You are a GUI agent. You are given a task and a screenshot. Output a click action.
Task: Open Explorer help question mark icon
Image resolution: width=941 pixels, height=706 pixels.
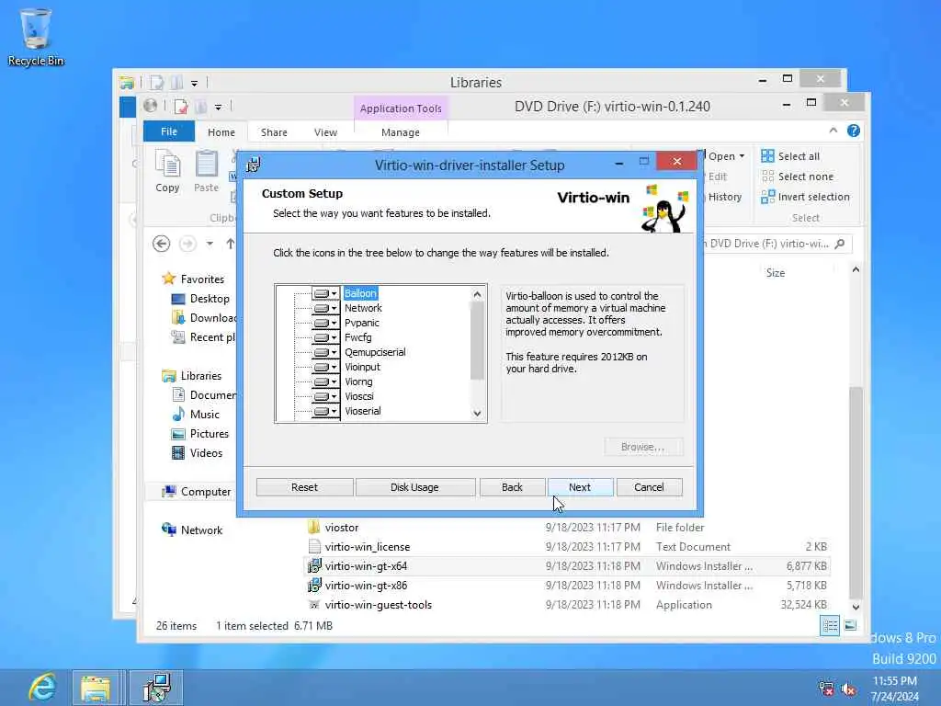point(854,131)
